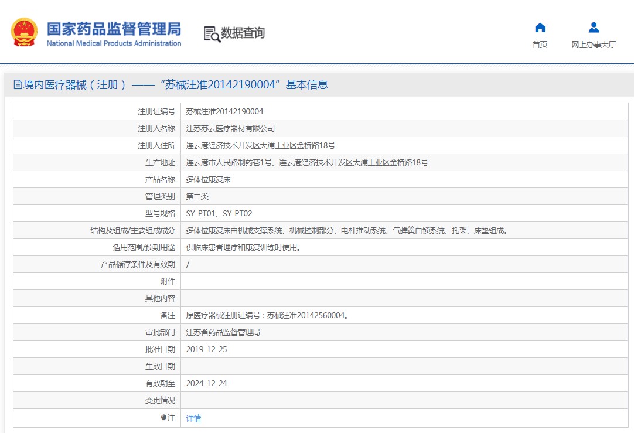Image resolution: width=634 pixels, height=433 pixels.
Task: Click the 变更情况 row label
Action: (160, 400)
